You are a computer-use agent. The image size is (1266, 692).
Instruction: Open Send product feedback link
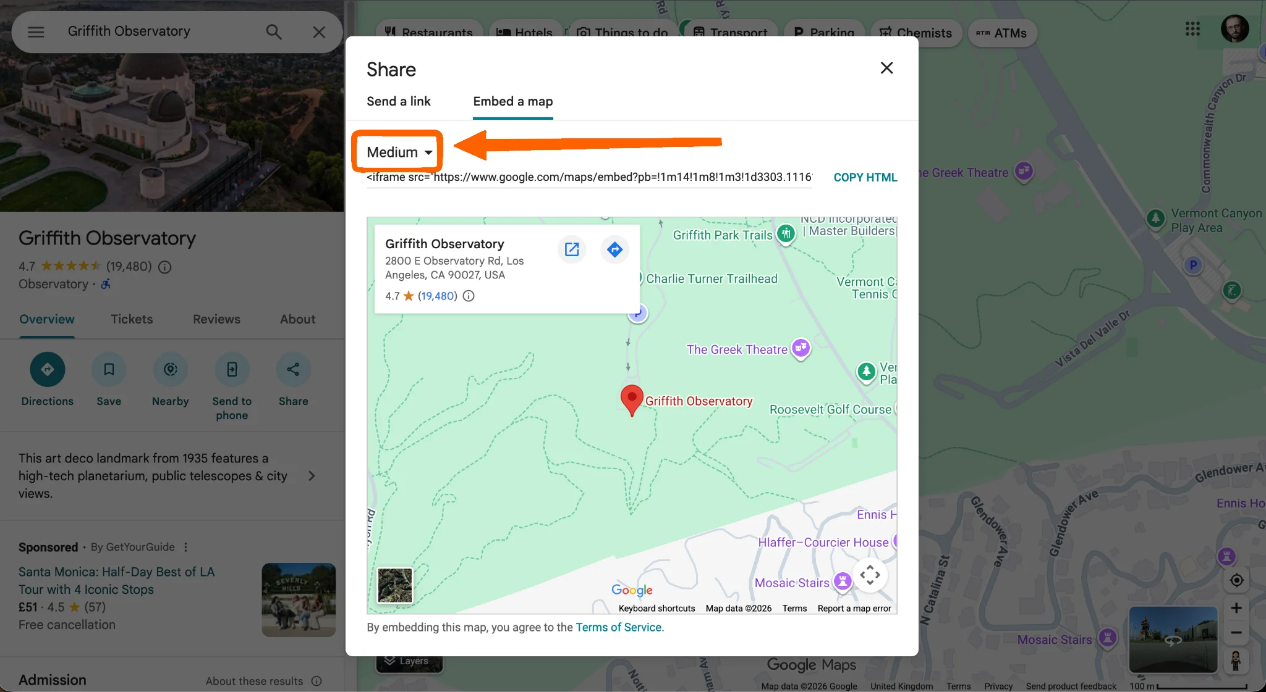click(x=1071, y=686)
